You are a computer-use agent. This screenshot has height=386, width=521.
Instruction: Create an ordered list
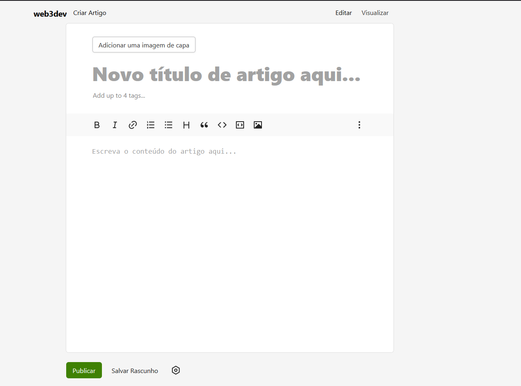151,125
